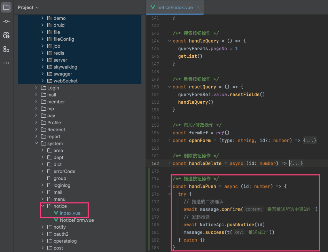Click the More tool windows ellipsis

[6, 63]
